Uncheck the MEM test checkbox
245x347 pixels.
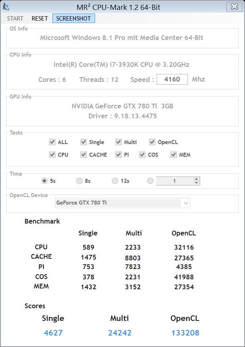tap(174, 155)
